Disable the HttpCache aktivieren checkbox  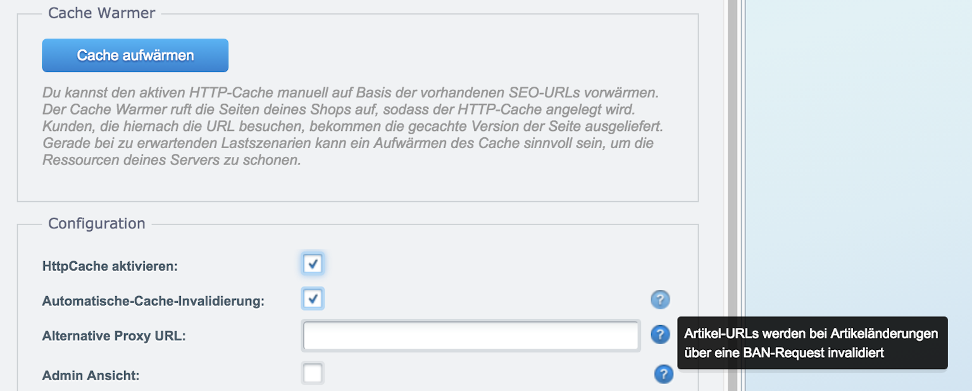pyautogui.click(x=313, y=263)
